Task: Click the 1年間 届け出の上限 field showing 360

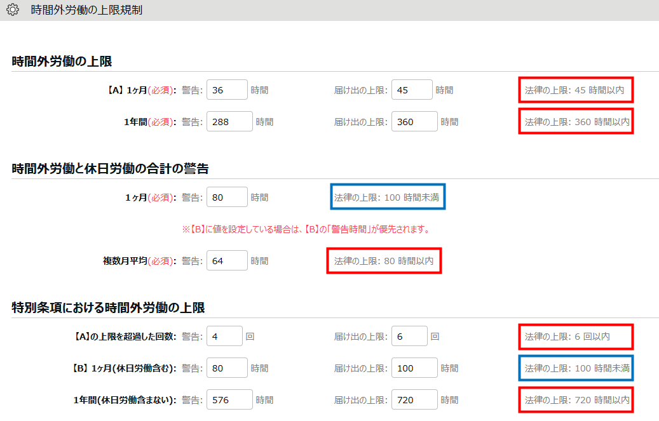Action: [414, 121]
